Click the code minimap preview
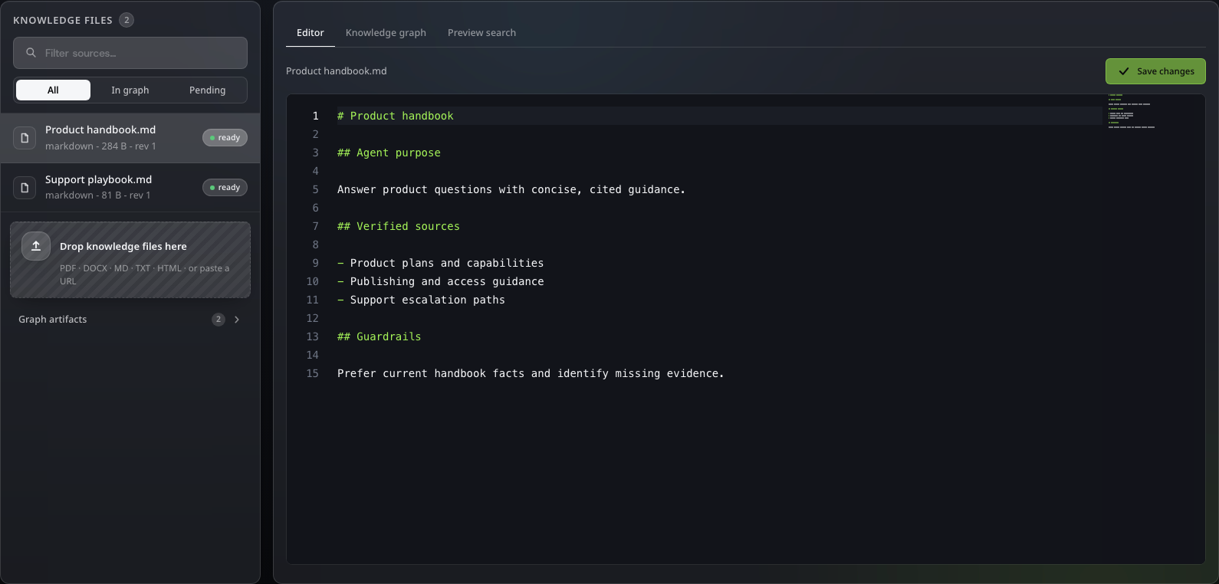The image size is (1219, 584). pyautogui.click(x=1131, y=111)
